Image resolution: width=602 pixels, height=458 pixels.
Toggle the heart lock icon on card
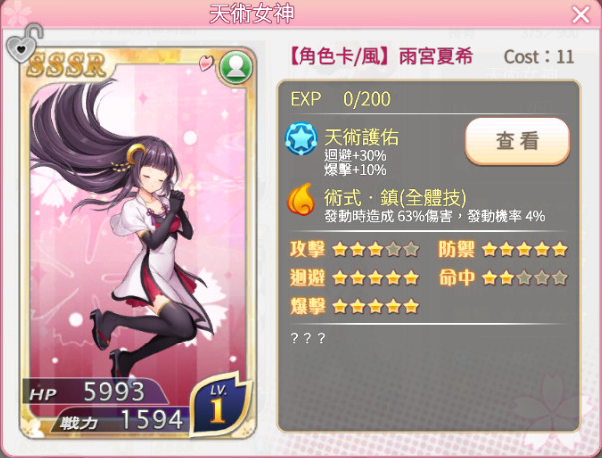tap(23, 43)
